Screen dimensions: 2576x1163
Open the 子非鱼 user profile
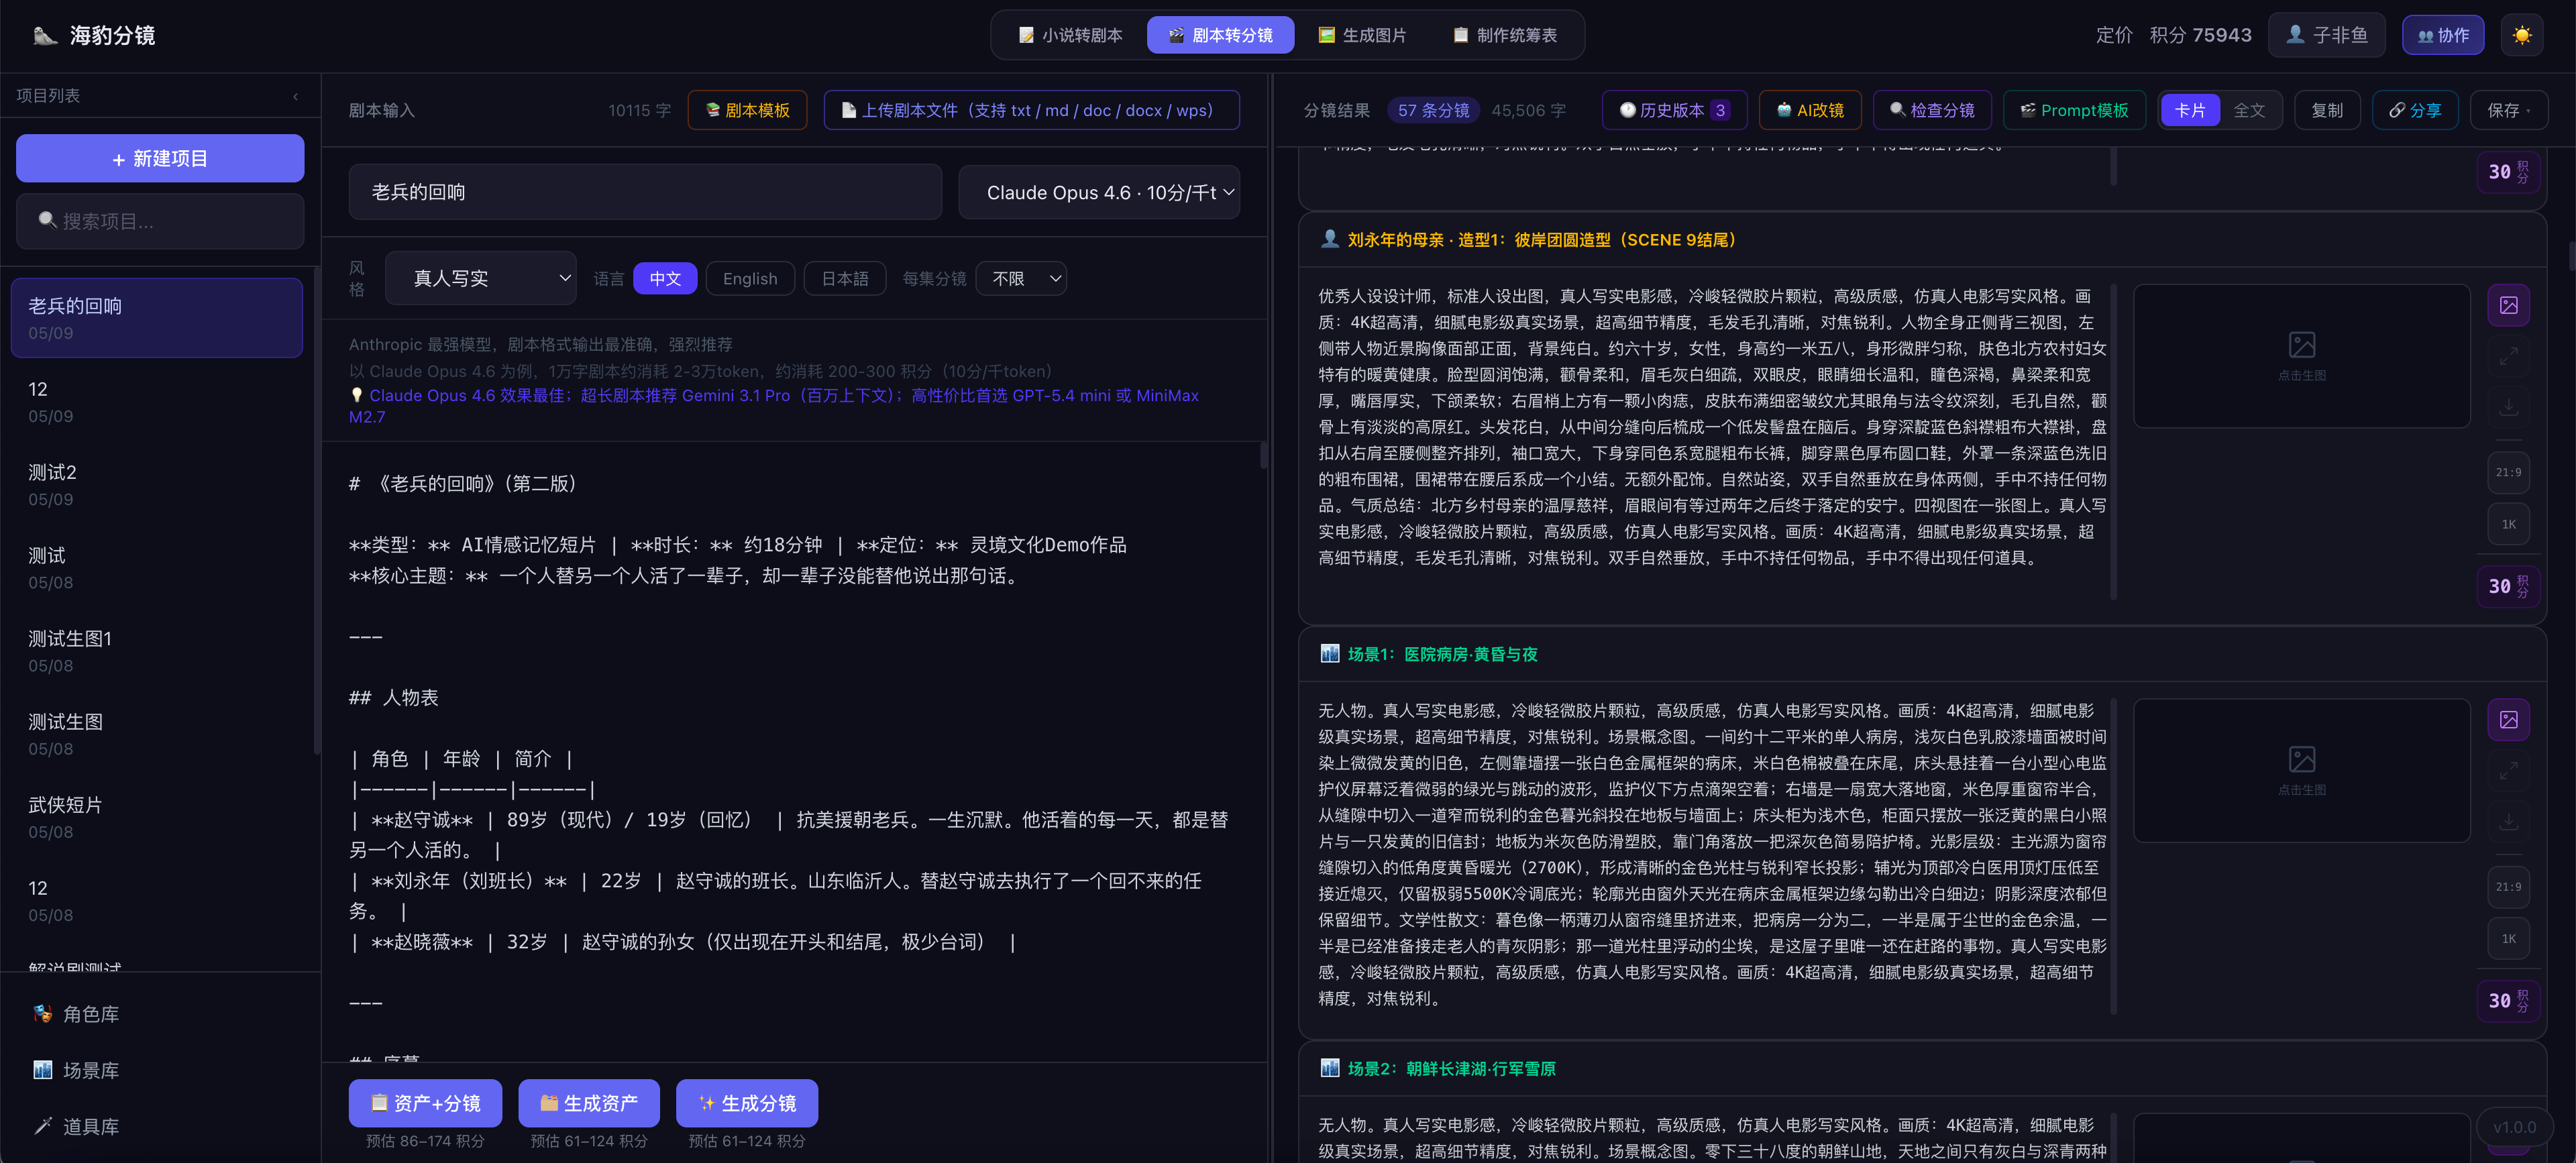pyautogui.click(x=2326, y=35)
